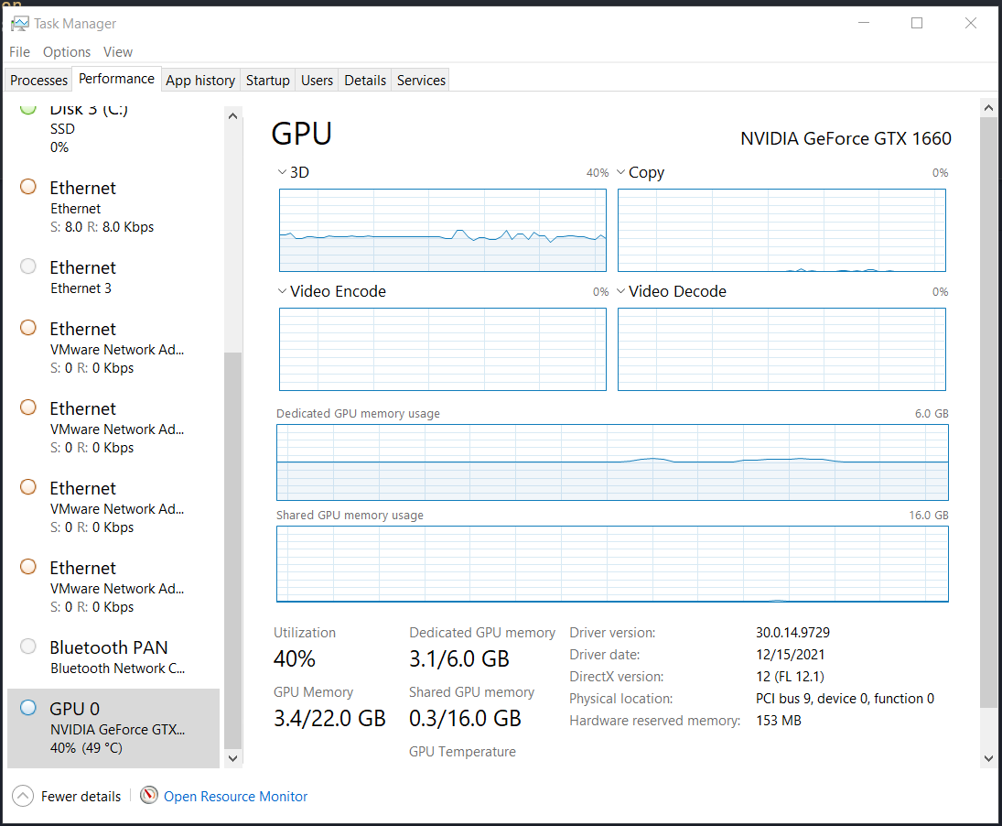1002x826 pixels.
Task: Select the 3D usage graph
Action: click(442, 230)
